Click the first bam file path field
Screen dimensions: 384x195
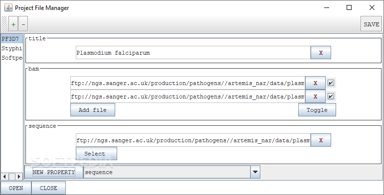point(188,83)
